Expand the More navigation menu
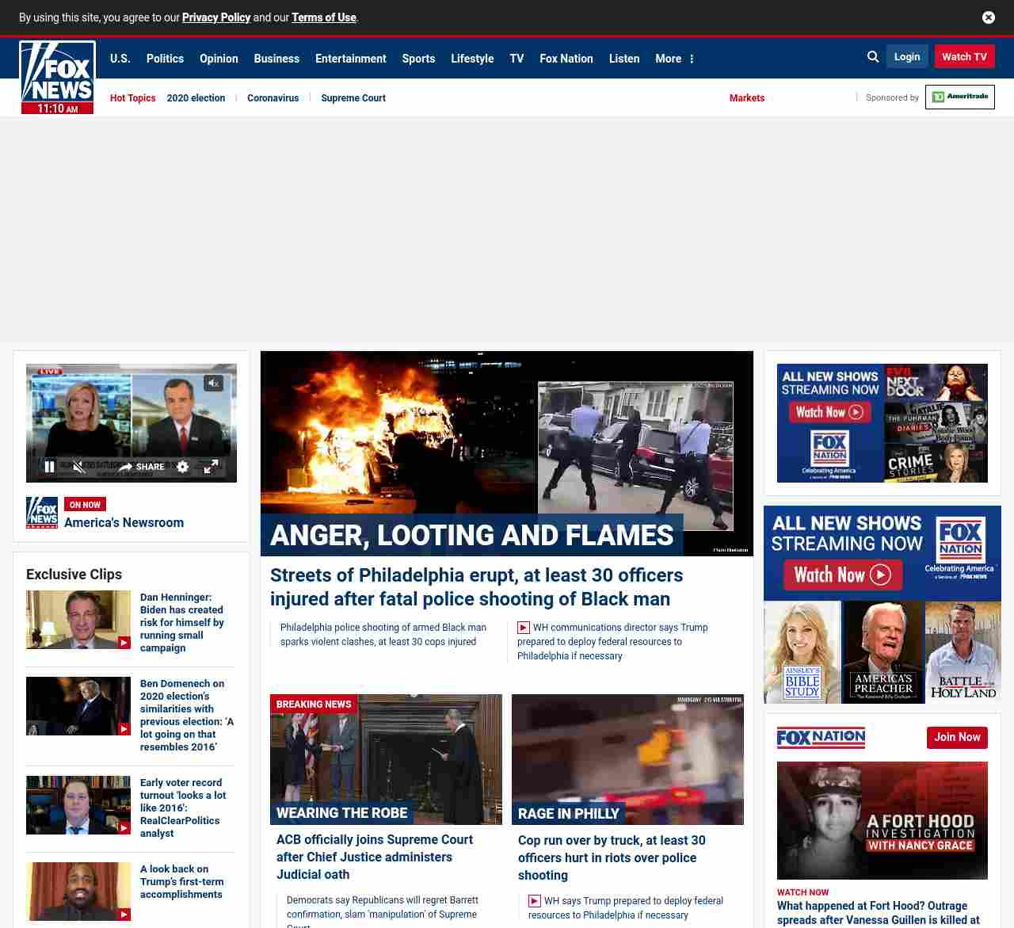This screenshot has width=1014, height=928. pyautogui.click(x=673, y=59)
